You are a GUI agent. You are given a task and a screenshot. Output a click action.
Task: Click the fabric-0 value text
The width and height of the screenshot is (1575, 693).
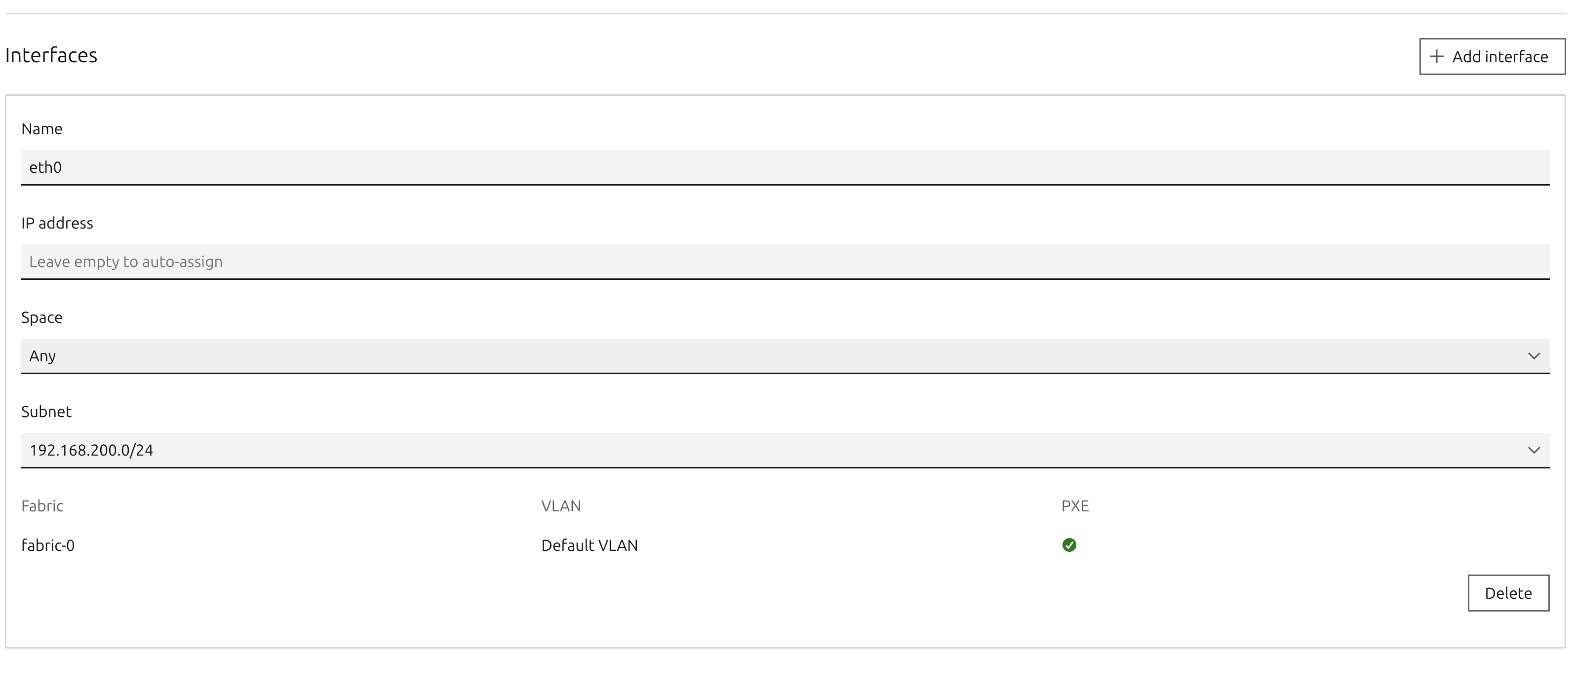point(48,545)
